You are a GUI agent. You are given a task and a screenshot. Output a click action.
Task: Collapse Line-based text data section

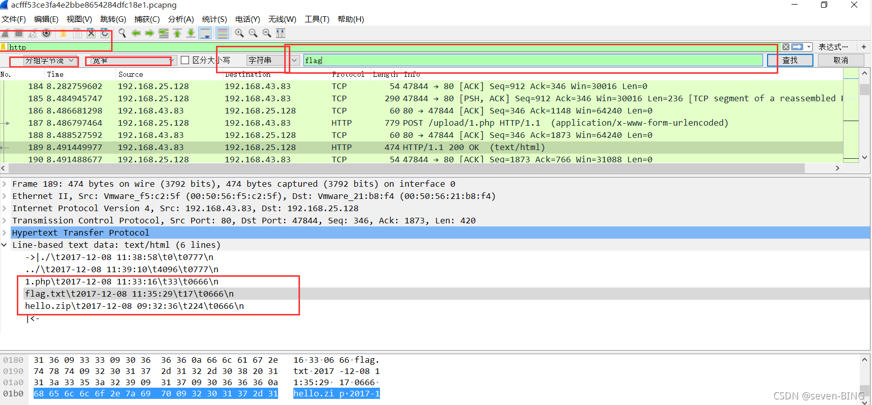pyautogui.click(x=4, y=245)
